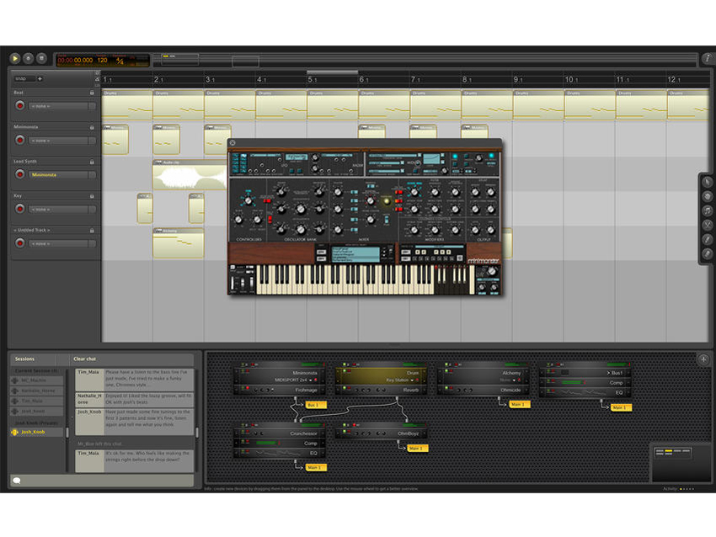Click Main 1 output tag under OhmBoyz

[417, 449]
